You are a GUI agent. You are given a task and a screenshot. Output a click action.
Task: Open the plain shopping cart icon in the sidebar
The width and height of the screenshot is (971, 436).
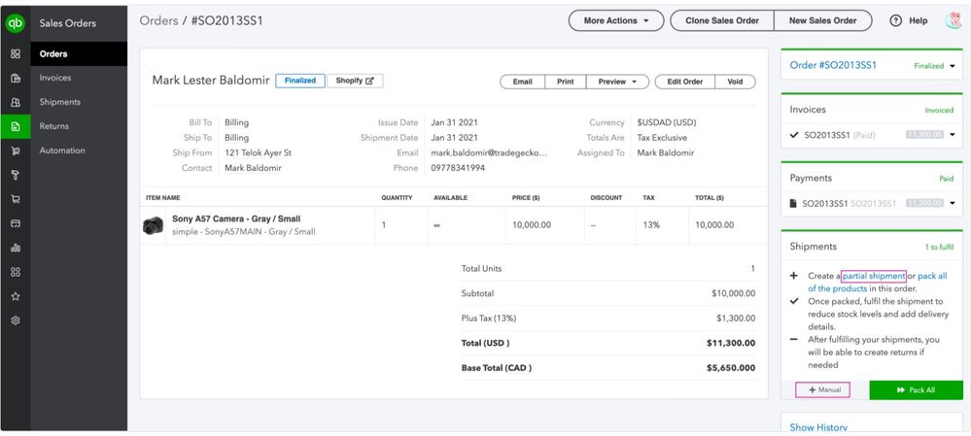16,199
